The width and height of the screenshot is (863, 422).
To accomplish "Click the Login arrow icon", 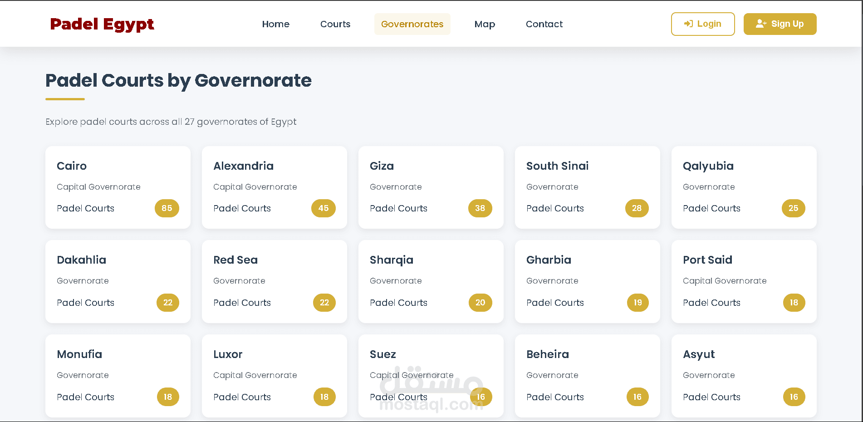I will coord(688,24).
